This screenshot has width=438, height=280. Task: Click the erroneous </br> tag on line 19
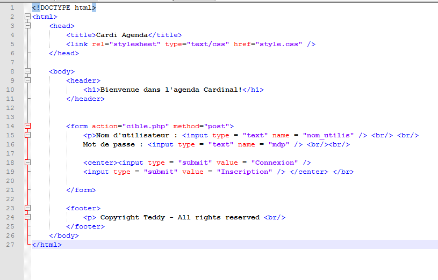(343, 172)
